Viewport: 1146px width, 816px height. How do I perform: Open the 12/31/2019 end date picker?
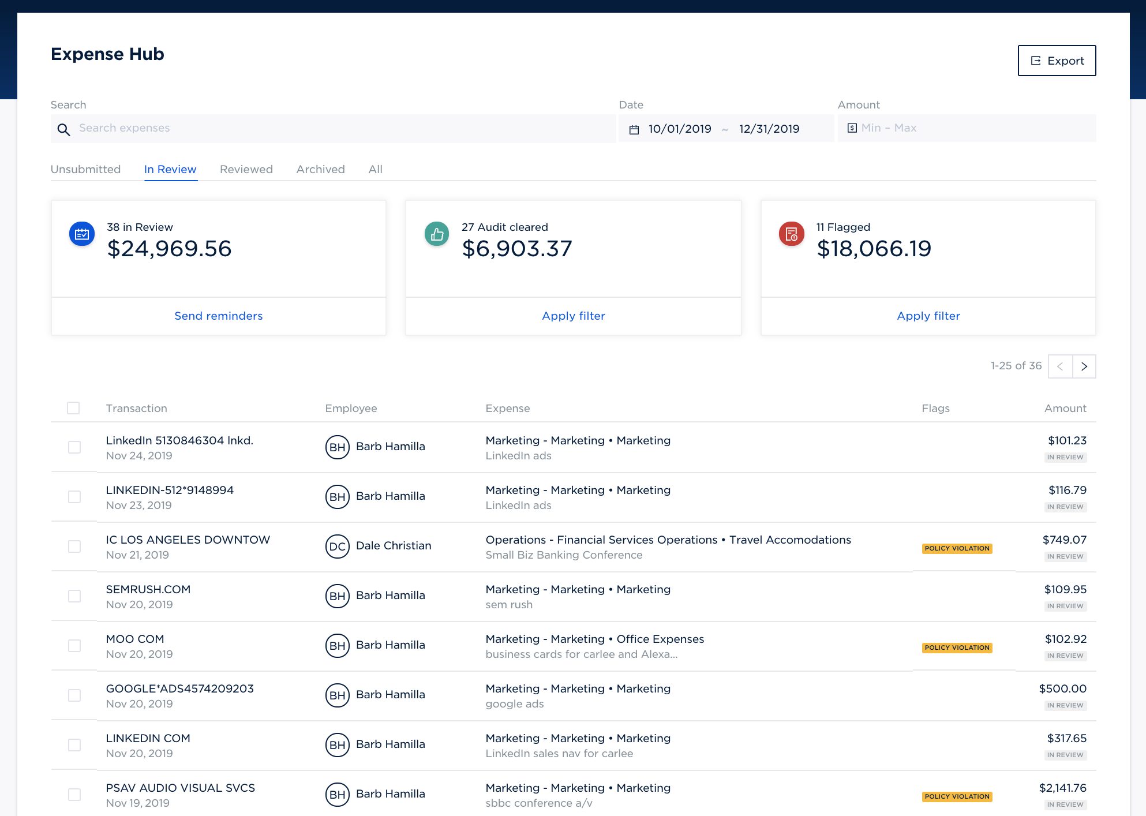[x=769, y=129]
